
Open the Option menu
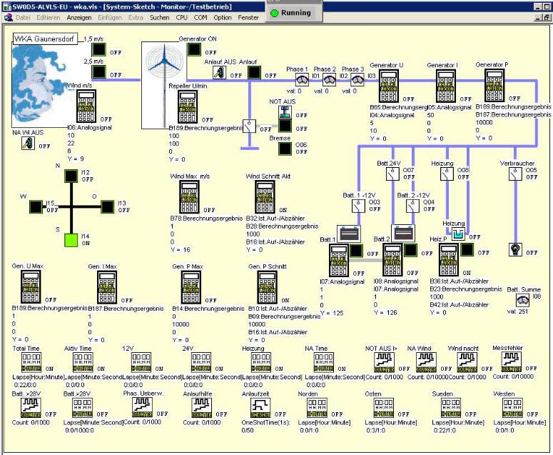coord(223,17)
